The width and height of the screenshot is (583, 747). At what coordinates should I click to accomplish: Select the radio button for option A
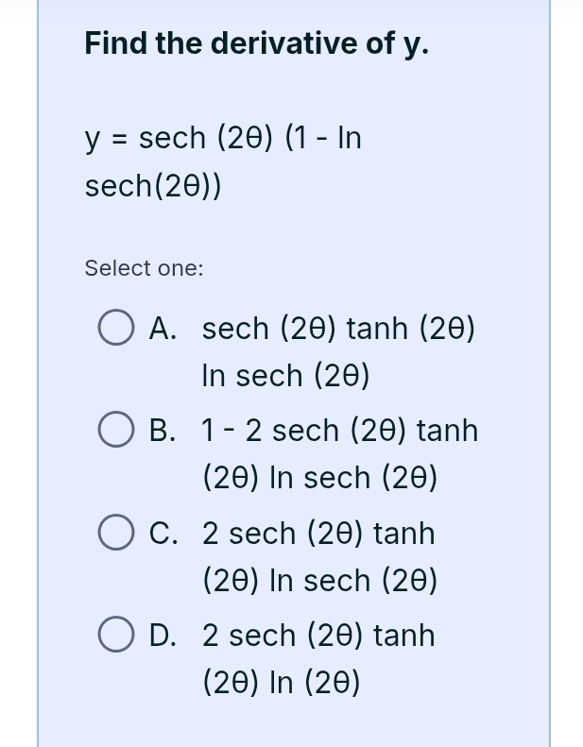(x=116, y=330)
